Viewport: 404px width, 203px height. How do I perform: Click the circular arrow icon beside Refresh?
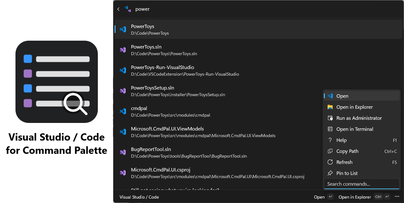(330, 162)
